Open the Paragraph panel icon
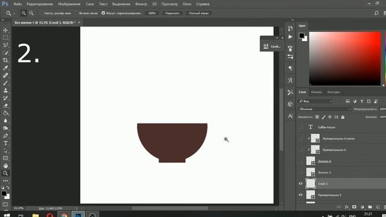Image resolution: width=386 pixels, height=217 pixels. [290, 68]
